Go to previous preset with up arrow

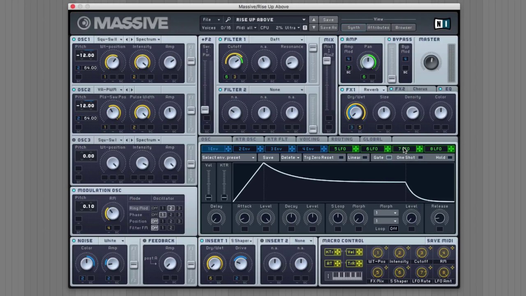314,20
